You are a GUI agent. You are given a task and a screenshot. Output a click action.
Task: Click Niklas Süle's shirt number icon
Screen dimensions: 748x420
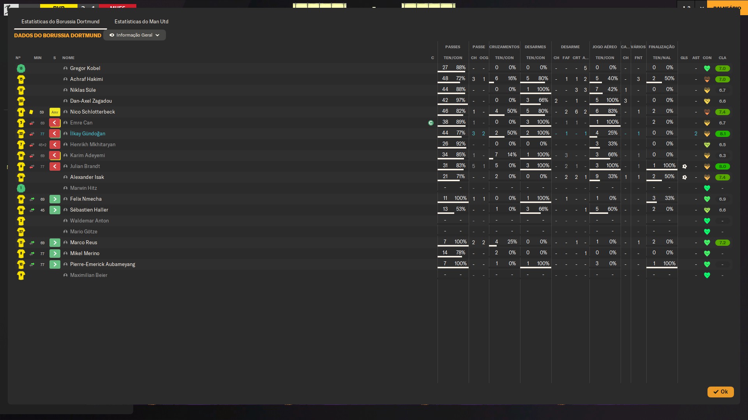(x=21, y=90)
